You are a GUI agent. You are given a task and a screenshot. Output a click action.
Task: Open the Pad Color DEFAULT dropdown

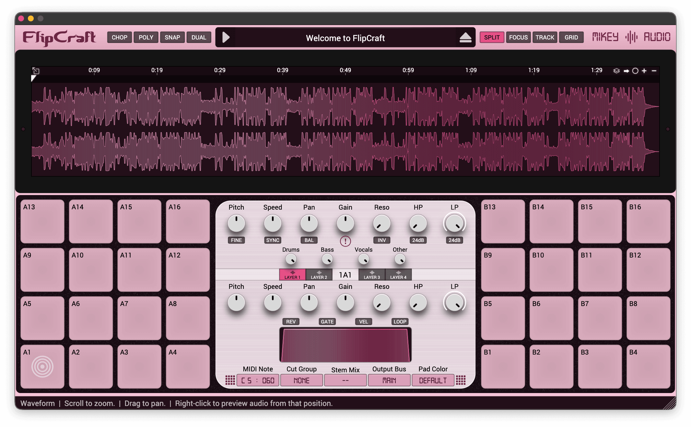pos(433,380)
